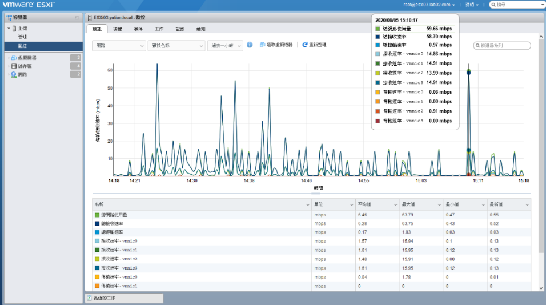The width and height of the screenshot is (546, 305).
Task: Open the 最新值 column header dropdown arrow
Action: coord(527,204)
